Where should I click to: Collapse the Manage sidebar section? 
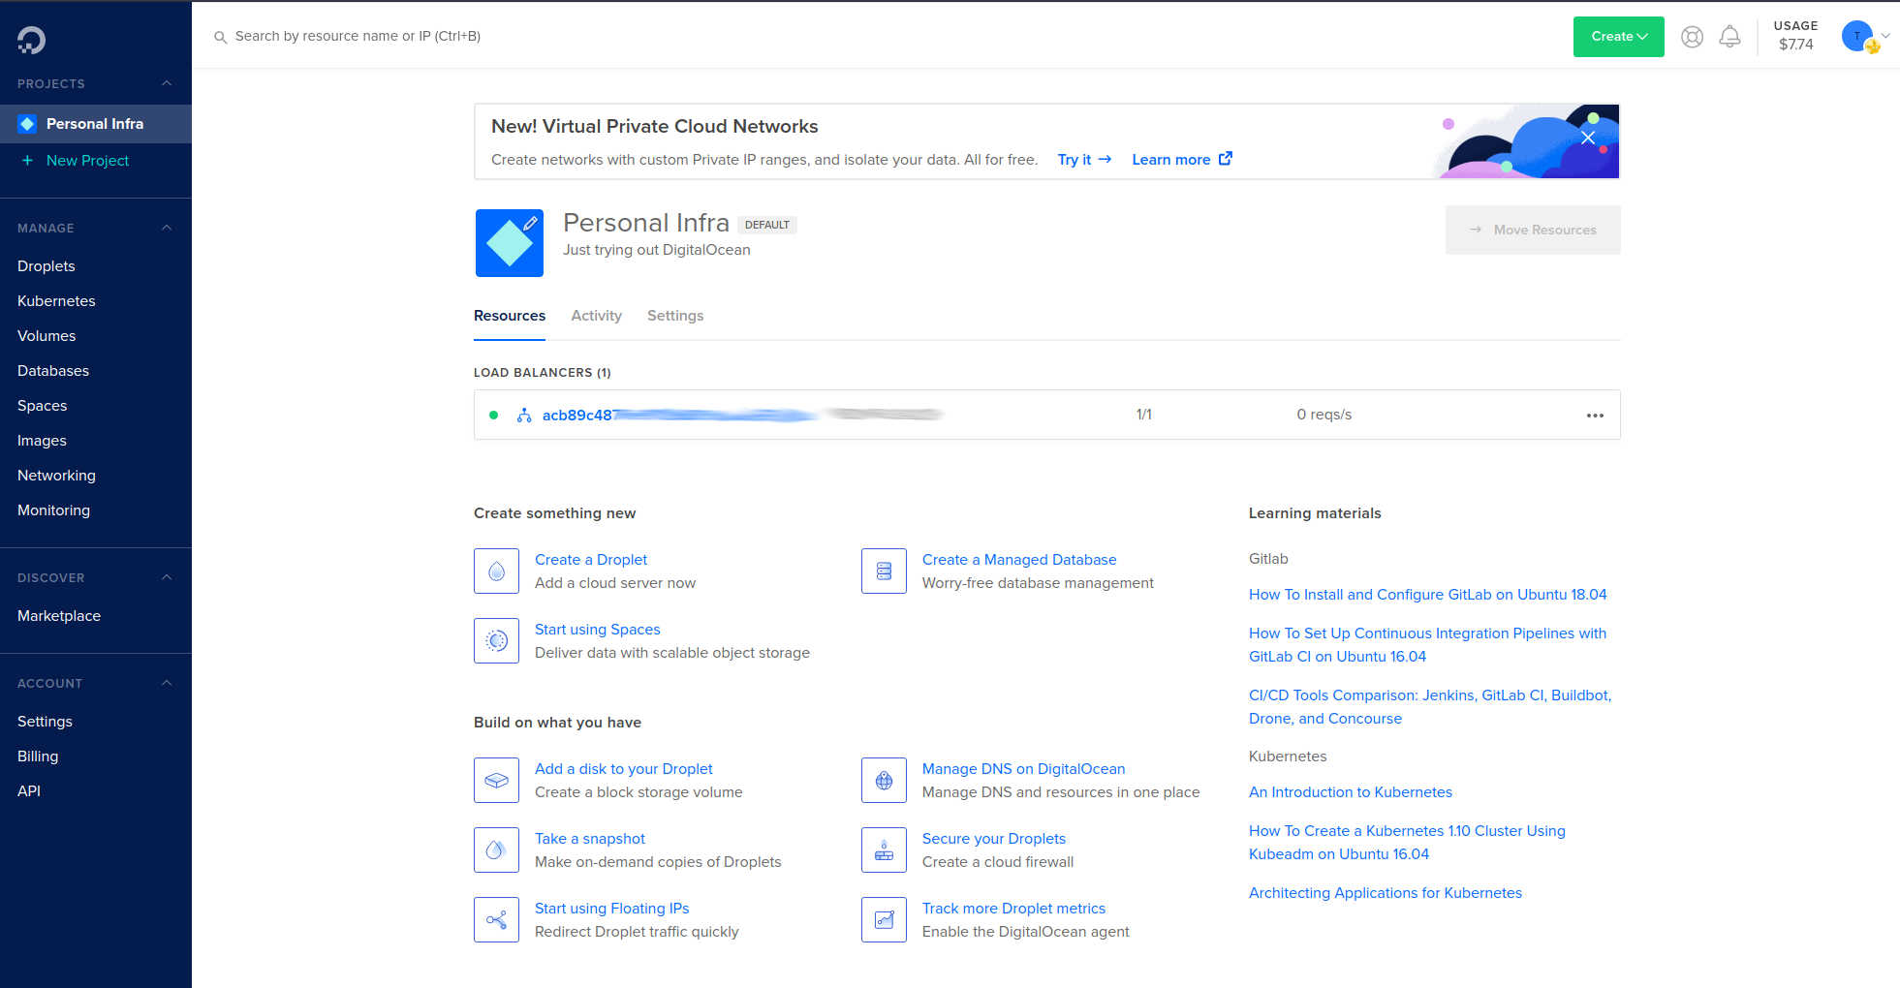(167, 228)
